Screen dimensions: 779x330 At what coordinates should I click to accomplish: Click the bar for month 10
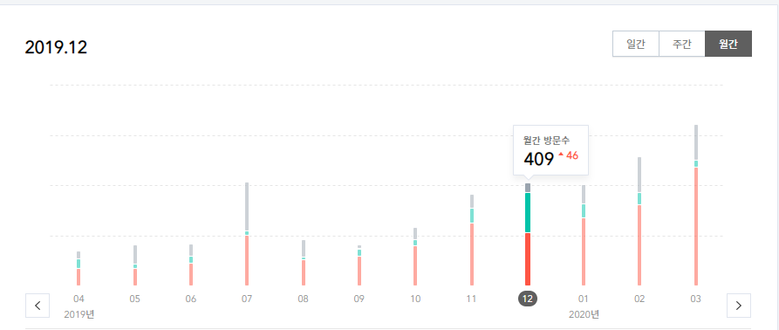tap(415, 257)
